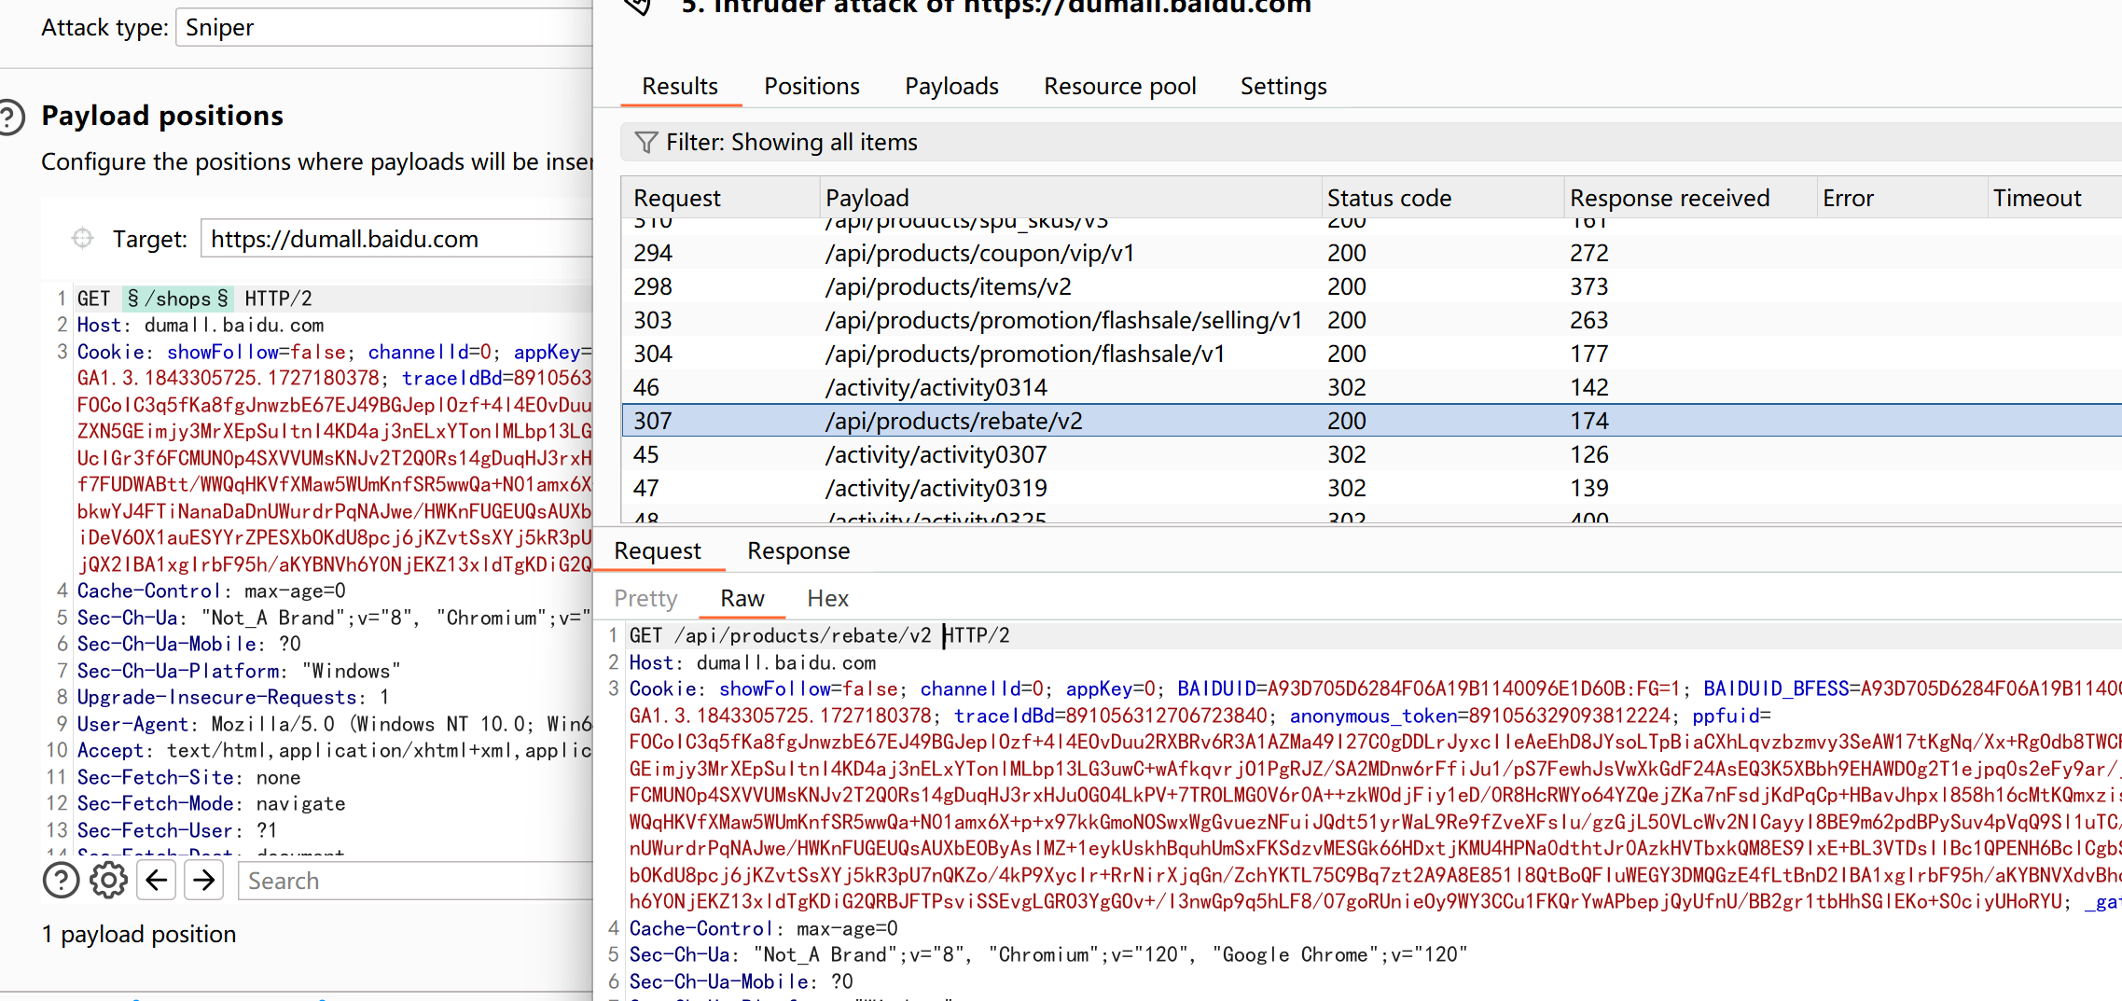This screenshot has height=1001, width=2122.
Task: Select the /api/products/items/v2 result row
Action: pos(948,286)
